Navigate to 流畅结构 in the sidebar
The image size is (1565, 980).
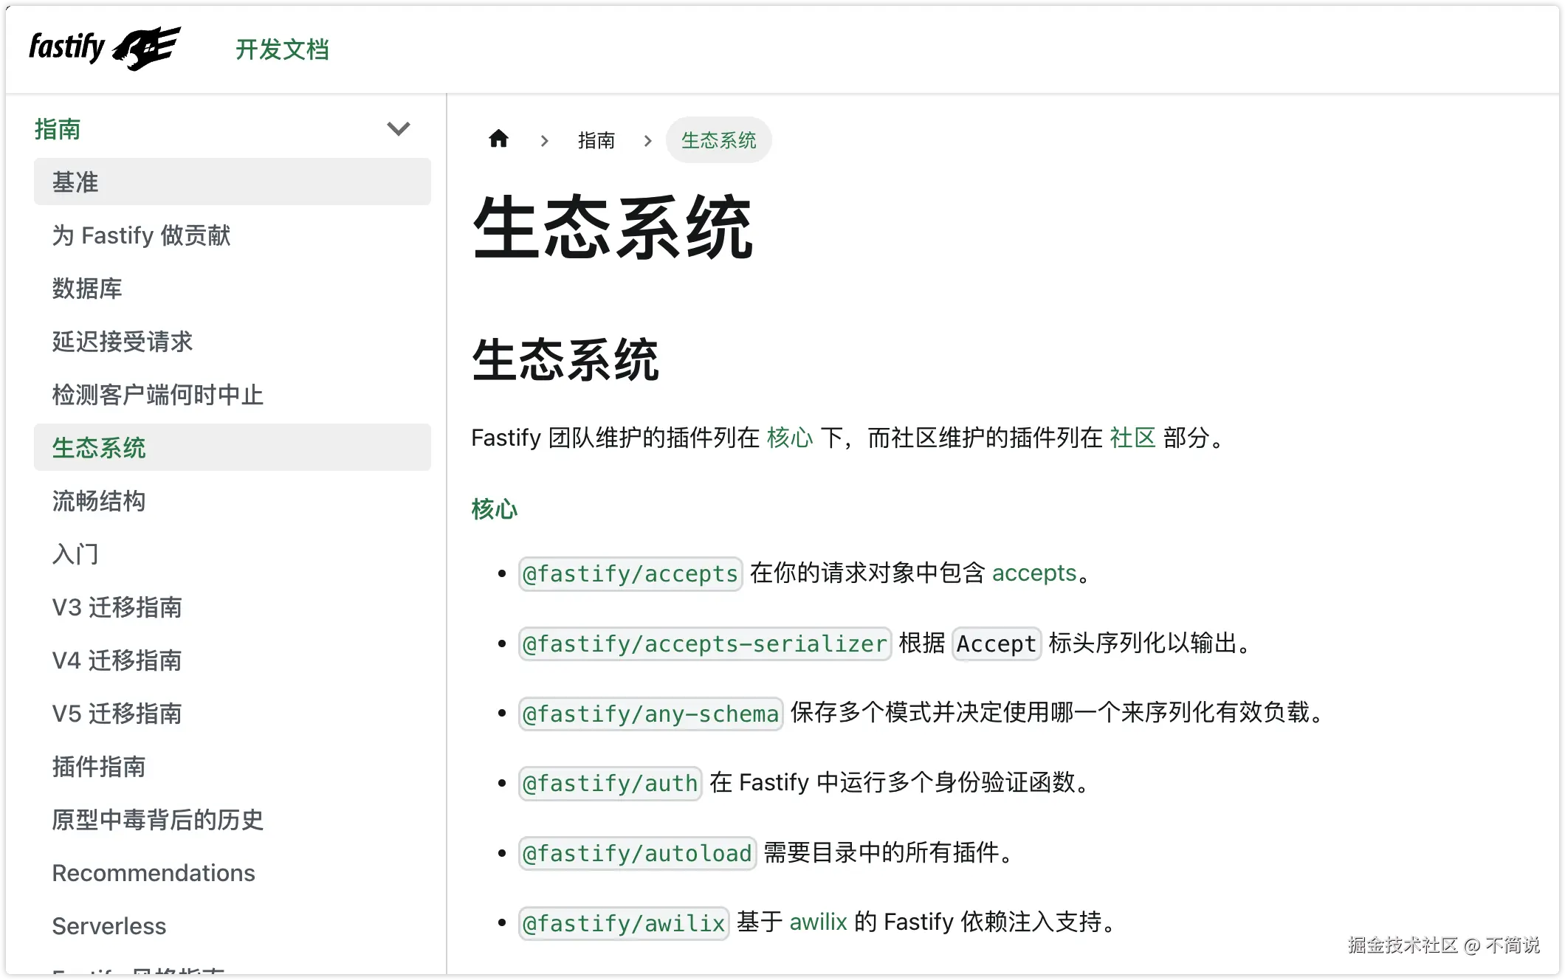pyautogui.click(x=99, y=501)
